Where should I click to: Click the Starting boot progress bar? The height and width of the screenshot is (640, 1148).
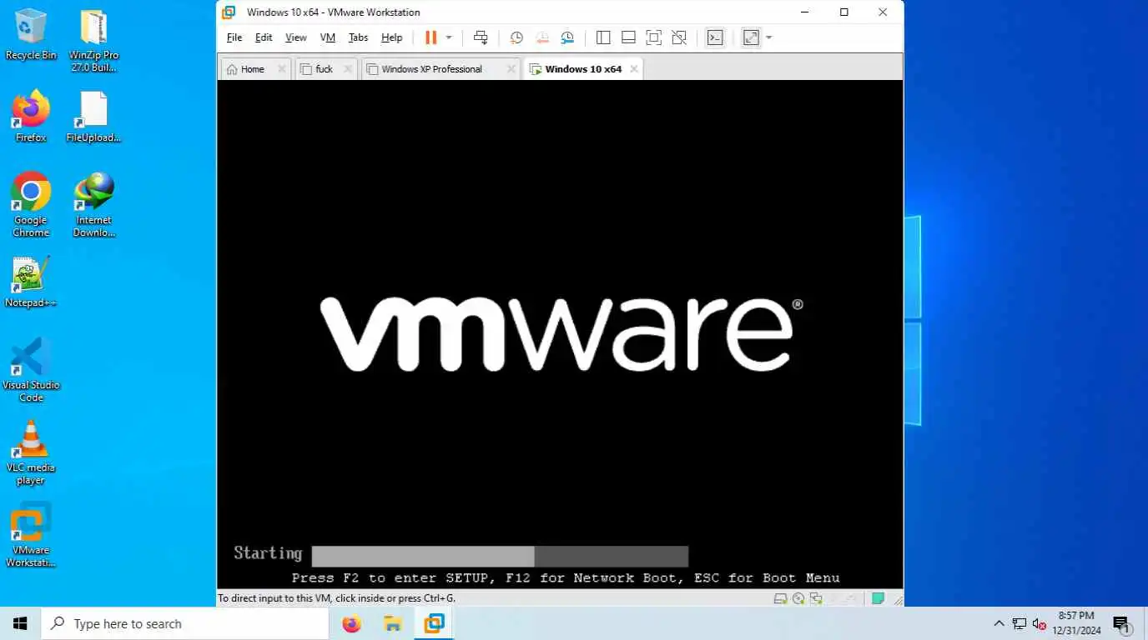click(500, 556)
